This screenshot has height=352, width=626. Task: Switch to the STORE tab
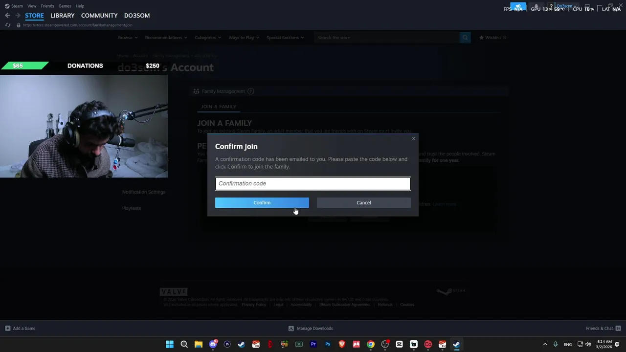(x=34, y=16)
